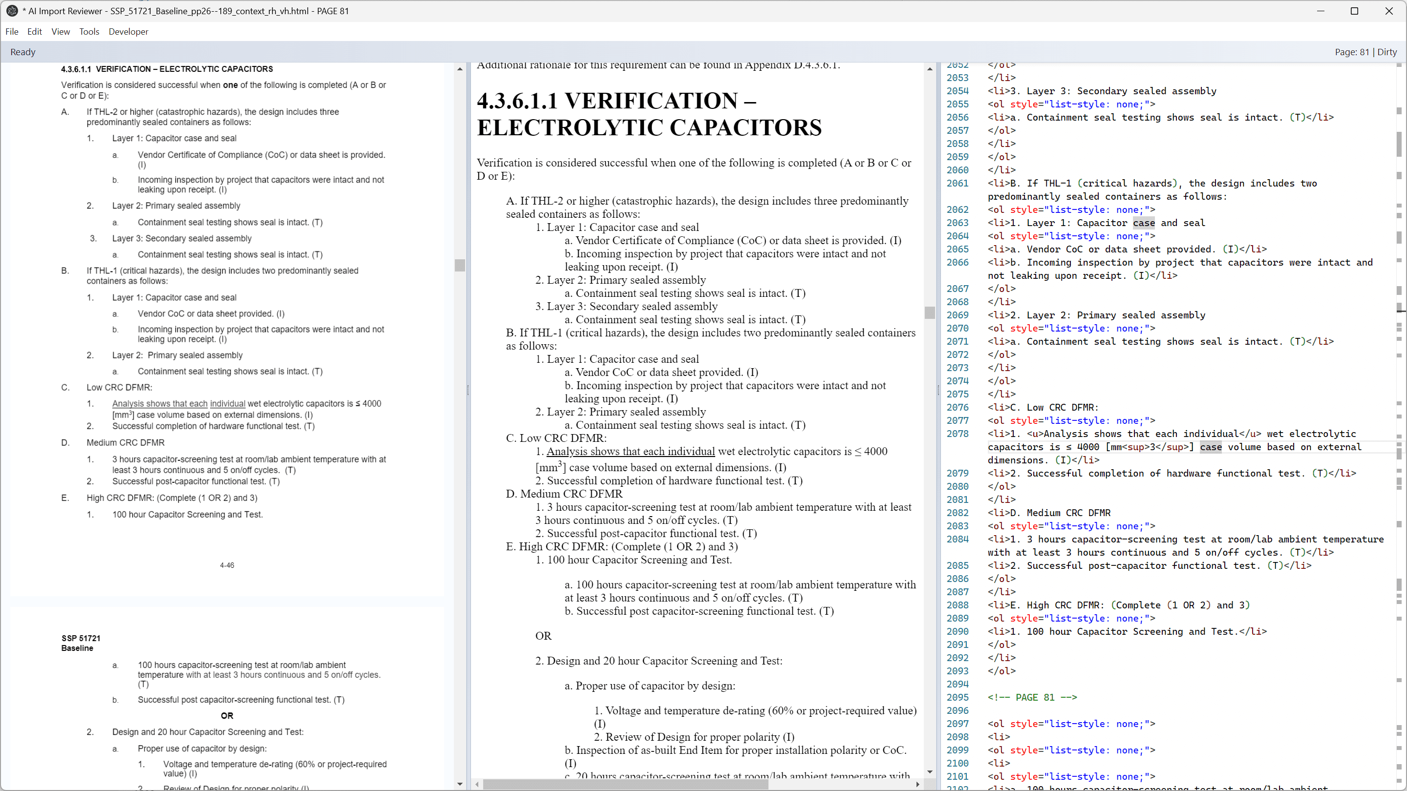1407x791 pixels.
Task: Click code line 2069 'Layer 2: Primary sealed assembly'
Action: point(1097,315)
